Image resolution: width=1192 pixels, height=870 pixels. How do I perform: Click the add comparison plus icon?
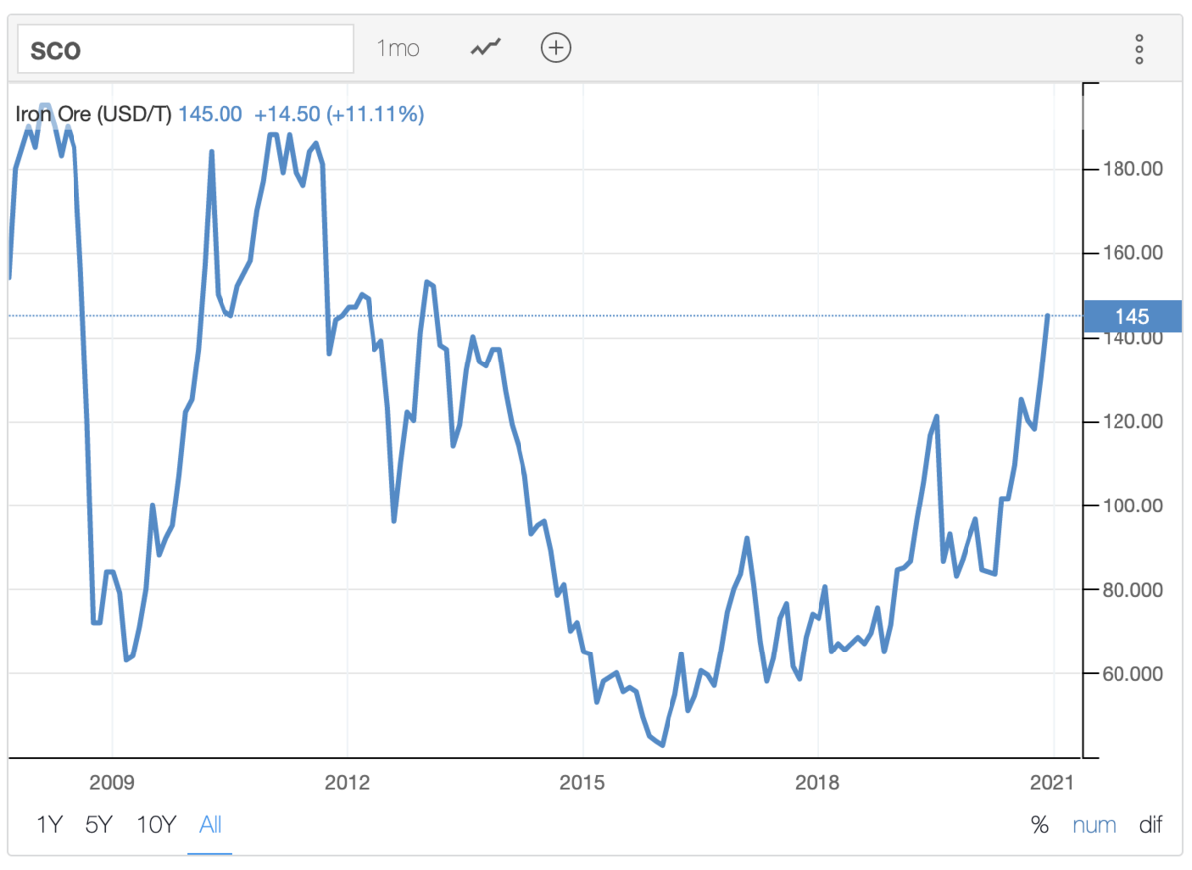click(x=556, y=47)
